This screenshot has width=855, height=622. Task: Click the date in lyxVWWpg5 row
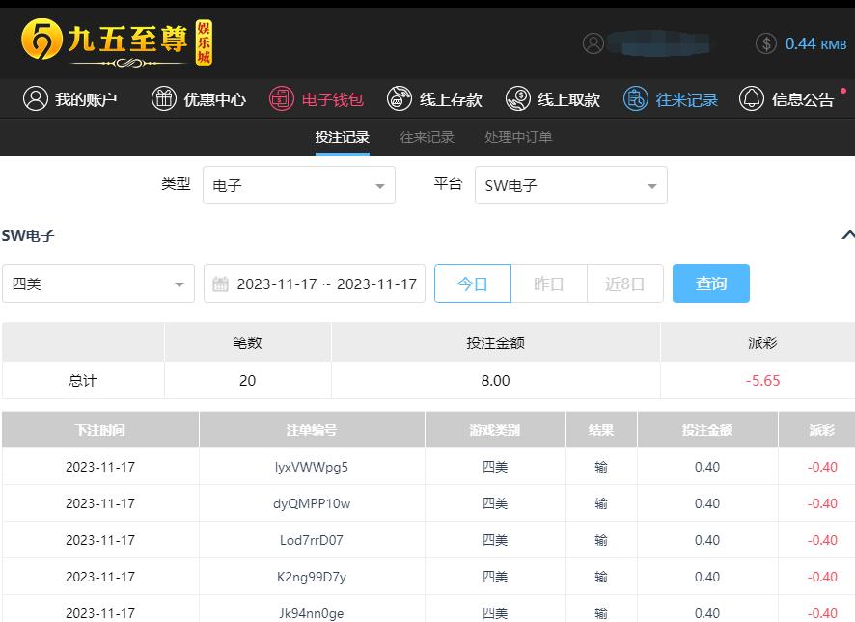coord(100,467)
